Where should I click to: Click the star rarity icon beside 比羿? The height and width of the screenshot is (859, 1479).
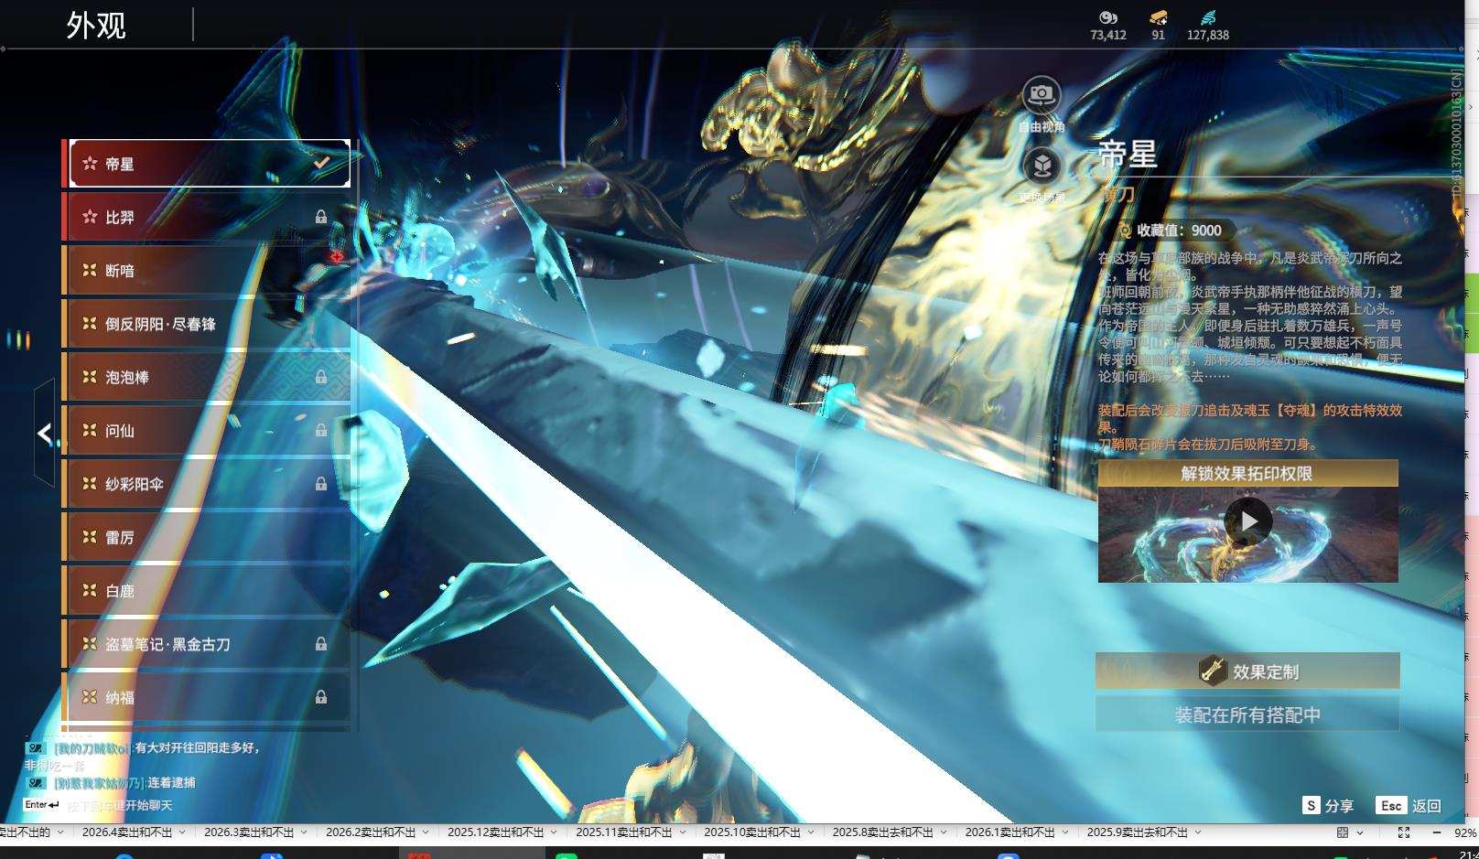click(x=90, y=217)
